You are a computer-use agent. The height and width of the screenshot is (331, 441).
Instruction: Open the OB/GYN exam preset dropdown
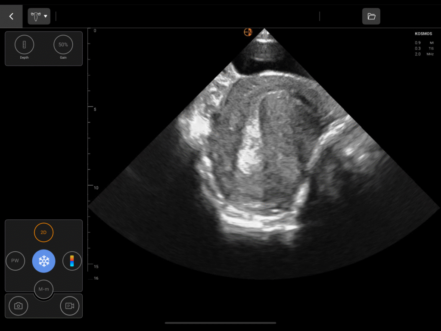coord(39,16)
